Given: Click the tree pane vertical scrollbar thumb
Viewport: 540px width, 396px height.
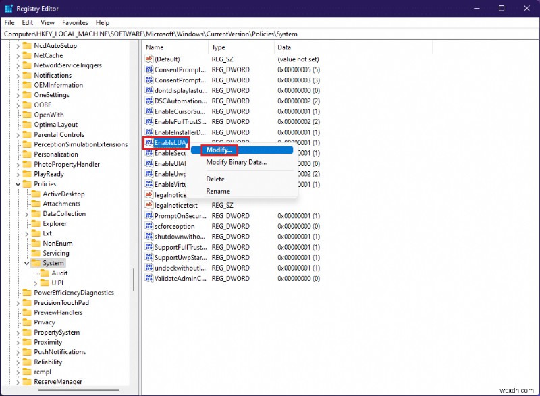Looking at the screenshot, I should 134,279.
